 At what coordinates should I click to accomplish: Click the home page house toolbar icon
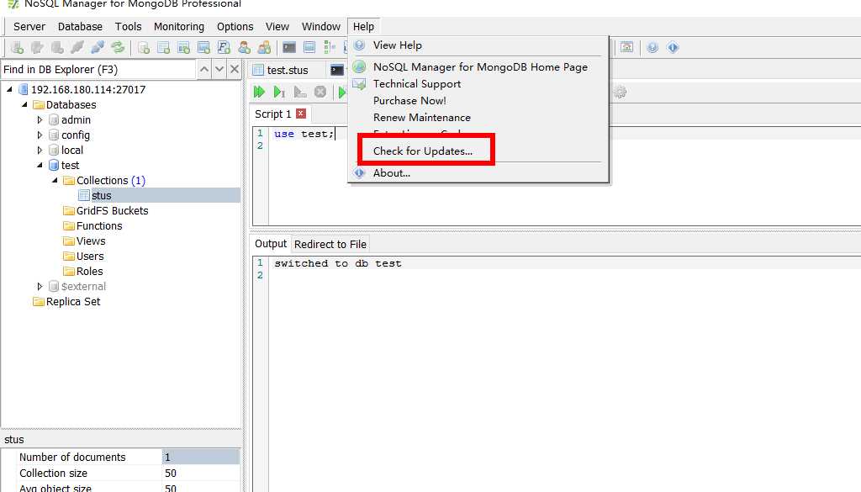(626, 48)
